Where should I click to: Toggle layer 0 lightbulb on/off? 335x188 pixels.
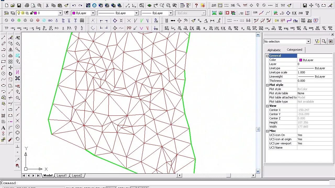[x=19, y=13]
